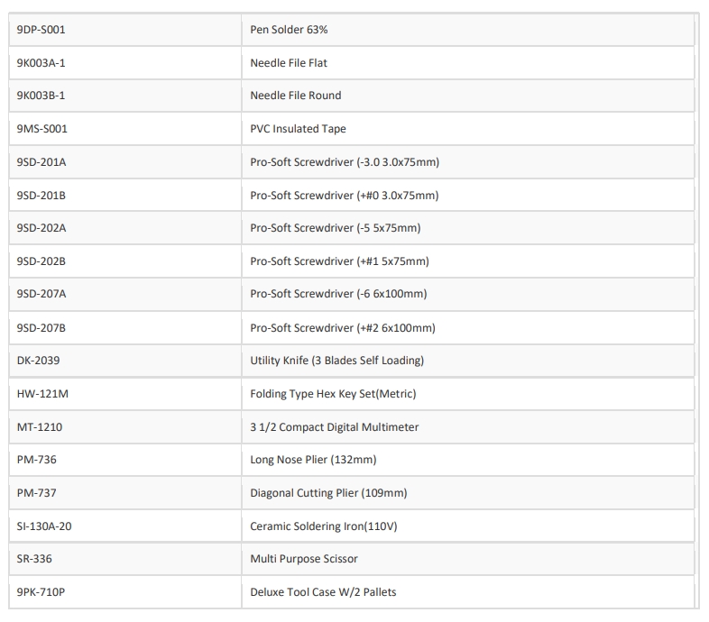Select the Utility Knife description cell
Viewport: 709px width, 622px height.
point(336,361)
